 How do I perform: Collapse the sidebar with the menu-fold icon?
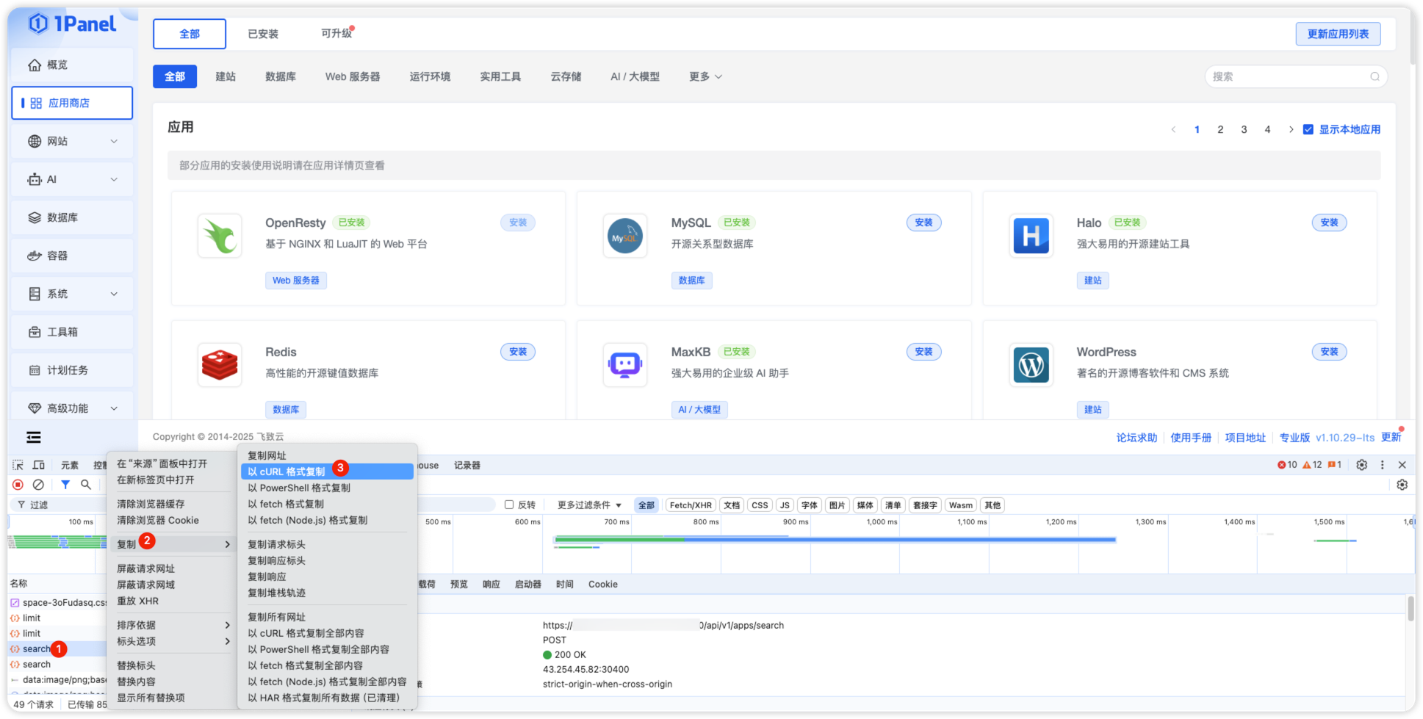pos(34,437)
